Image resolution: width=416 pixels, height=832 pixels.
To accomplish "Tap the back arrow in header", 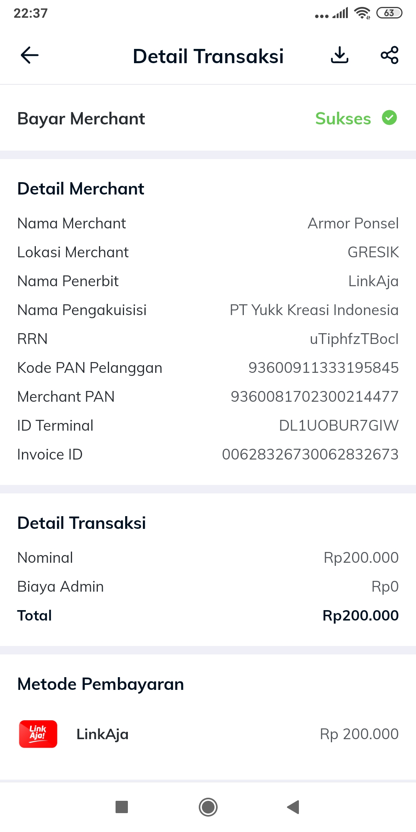I will 30,55.
